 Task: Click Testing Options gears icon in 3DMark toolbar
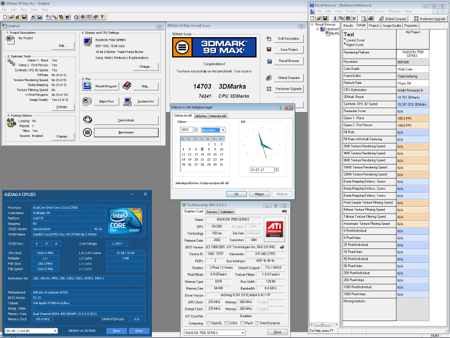tap(61, 17)
